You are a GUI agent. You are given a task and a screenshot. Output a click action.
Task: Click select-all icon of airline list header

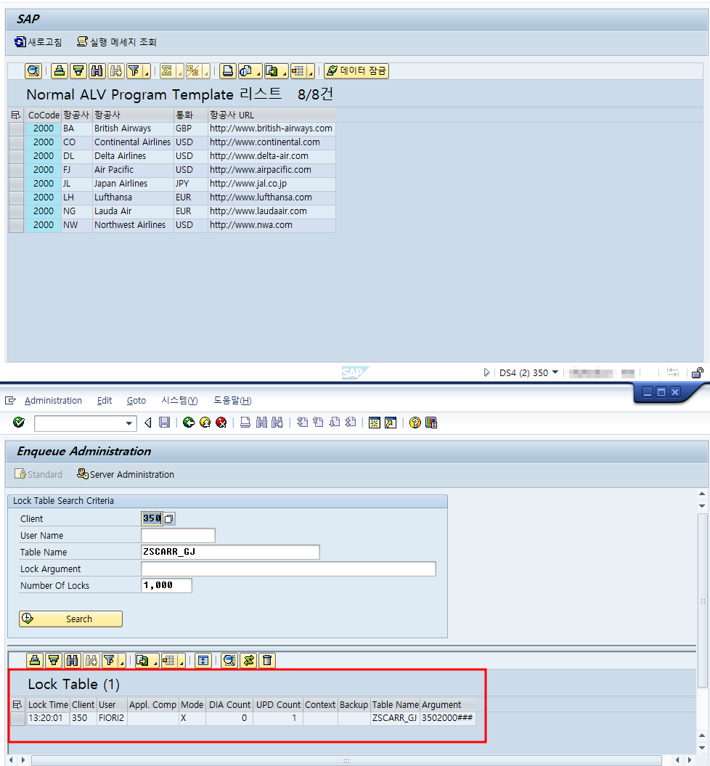(16, 115)
